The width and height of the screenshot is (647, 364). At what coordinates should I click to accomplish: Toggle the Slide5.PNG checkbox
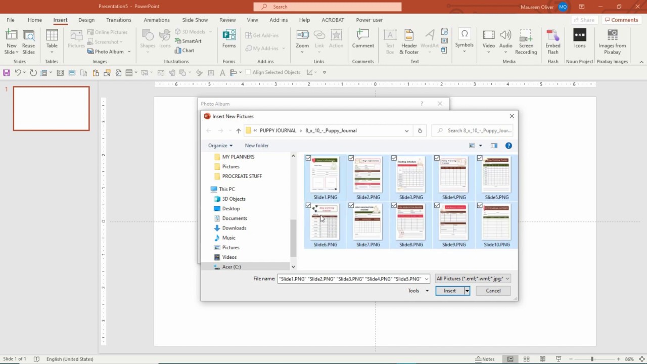[x=480, y=158]
